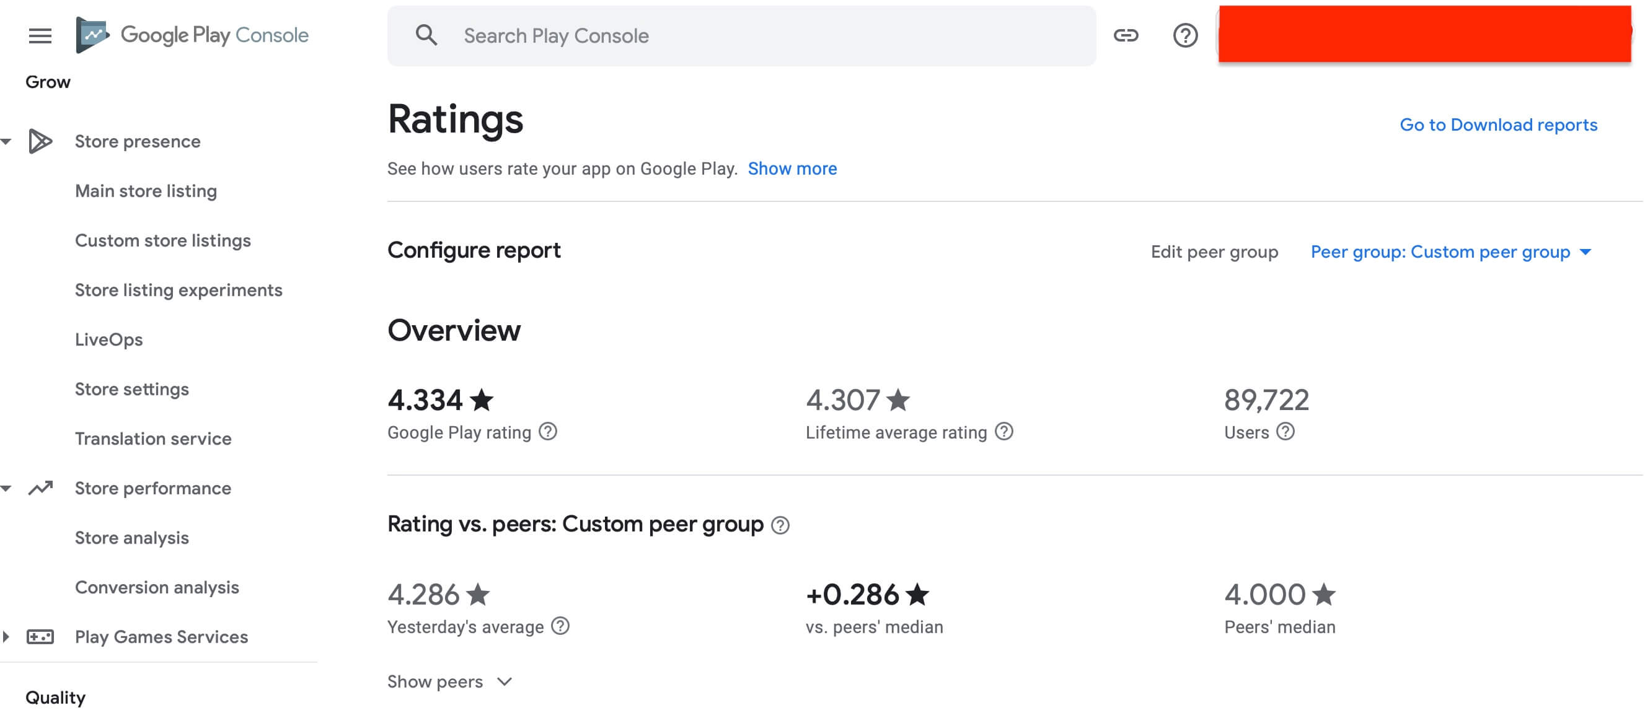Click the Store performance trend icon
The image size is (1645, 721).
(40, 488)
